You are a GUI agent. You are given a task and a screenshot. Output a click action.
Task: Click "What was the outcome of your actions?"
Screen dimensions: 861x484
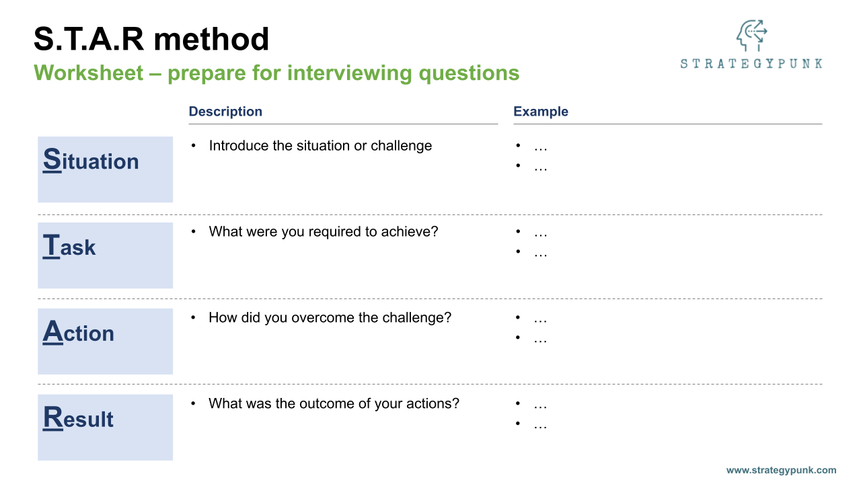click(334, 403)
